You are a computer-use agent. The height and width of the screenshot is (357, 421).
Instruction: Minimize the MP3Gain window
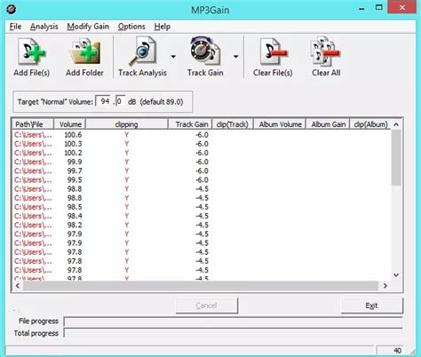[x=361, y=8]
